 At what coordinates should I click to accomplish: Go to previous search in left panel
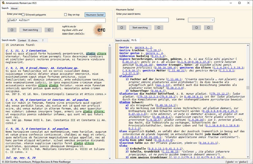(x=12, y=30)
